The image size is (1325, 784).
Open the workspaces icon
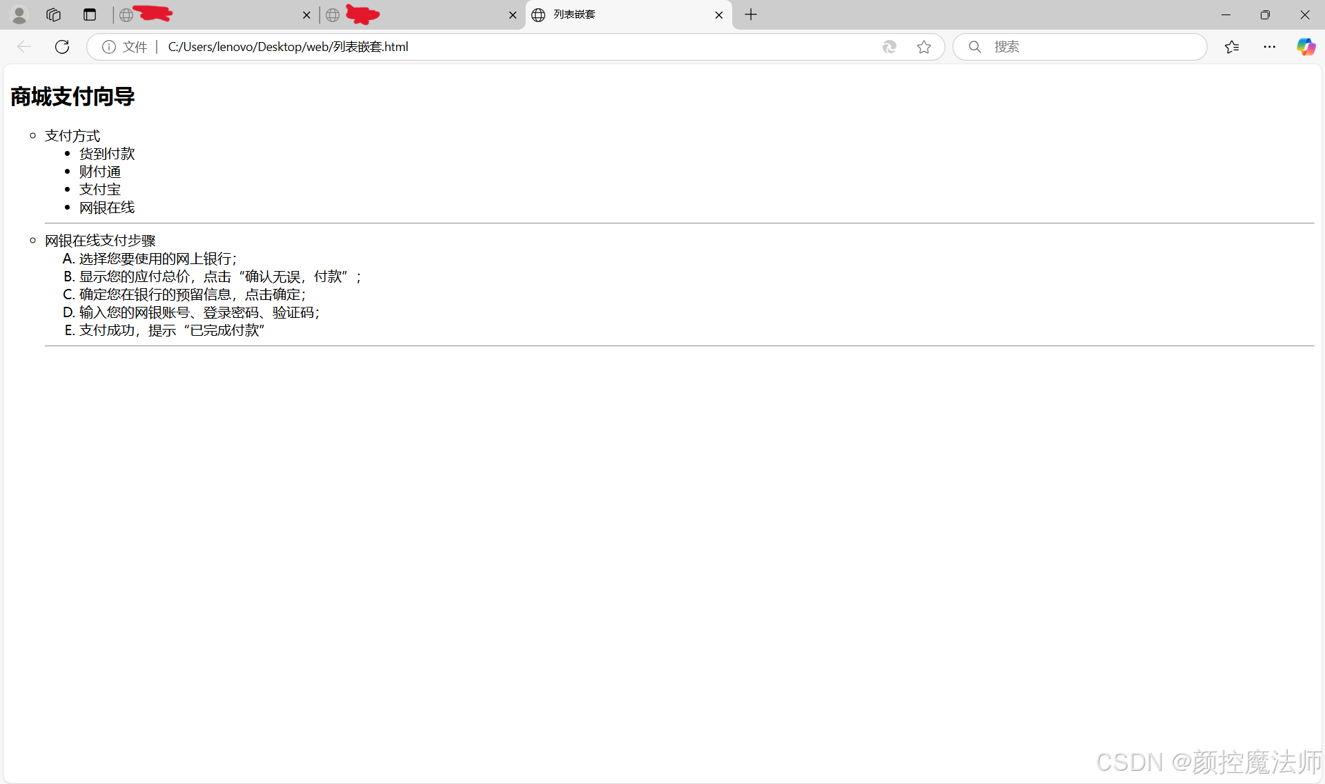click(54, 14)
